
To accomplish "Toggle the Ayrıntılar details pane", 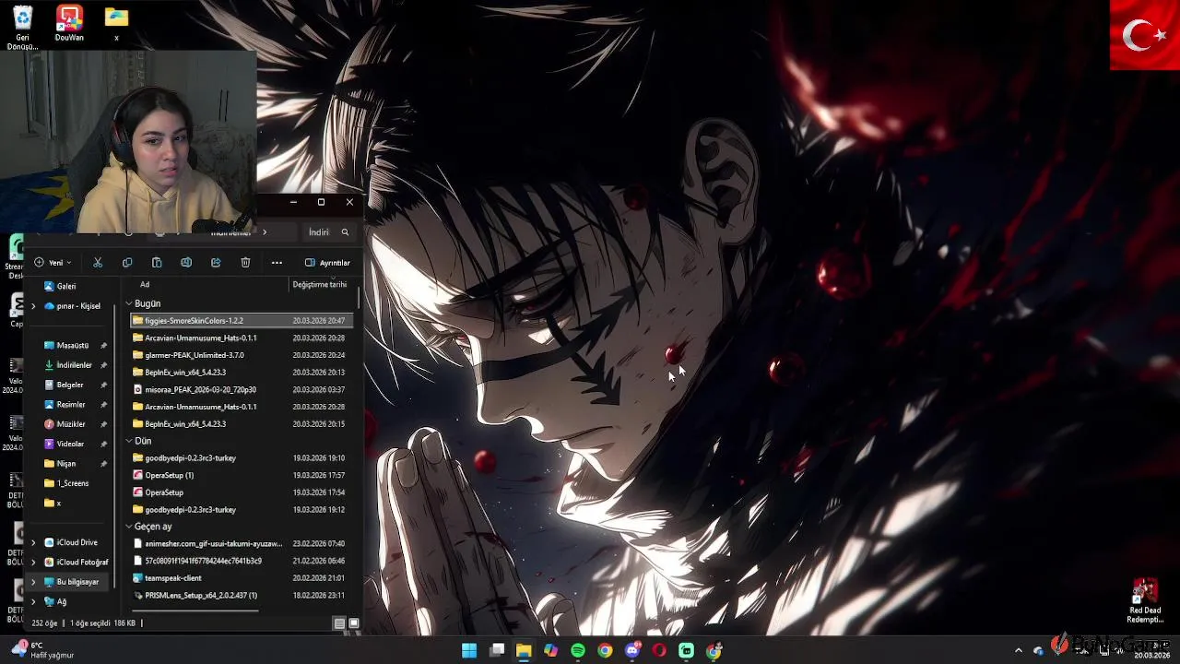I will coord(327,263).
